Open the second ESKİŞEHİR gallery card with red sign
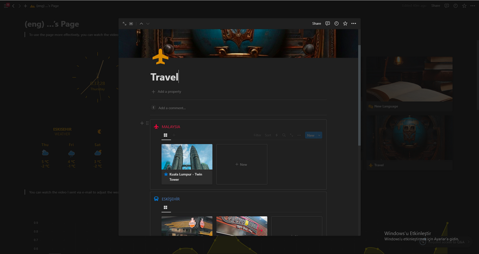479x254 pixels. click(x=242, y=226)
